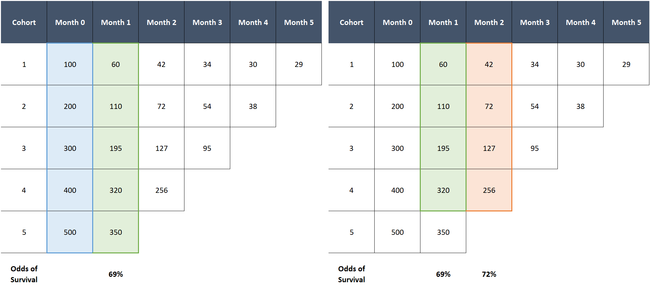Click the Month 3 header in left table
650x296 pixels.
207,22
